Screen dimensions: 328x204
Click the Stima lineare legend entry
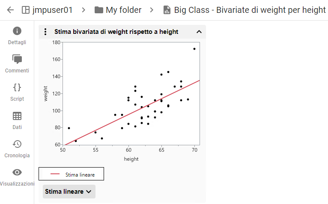[80, 174]
